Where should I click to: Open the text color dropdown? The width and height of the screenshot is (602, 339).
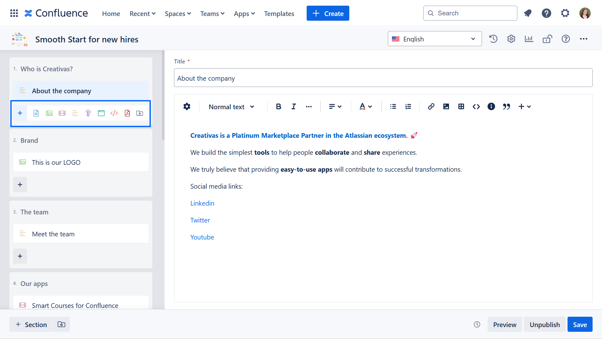click(366, 107)
